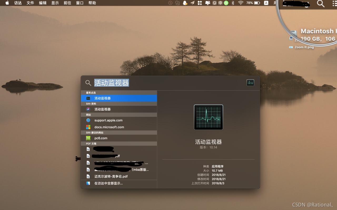The image size is (337, 210).
Task: Click the Safari compass icon beside support.apple.com
Action: (x=88, y=120)
